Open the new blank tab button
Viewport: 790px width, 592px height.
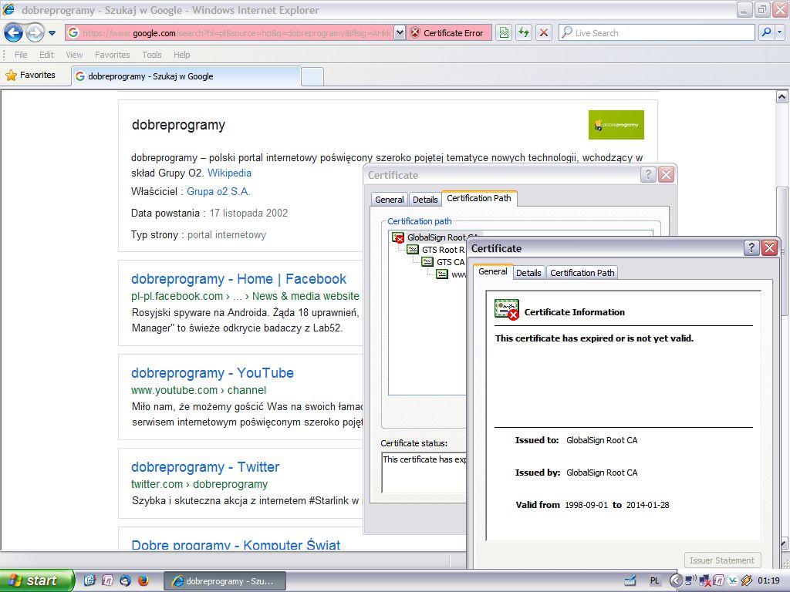click(312, 76)
